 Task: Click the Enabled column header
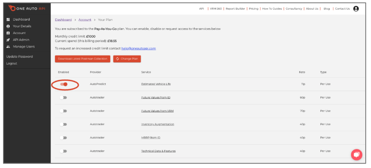63,72
